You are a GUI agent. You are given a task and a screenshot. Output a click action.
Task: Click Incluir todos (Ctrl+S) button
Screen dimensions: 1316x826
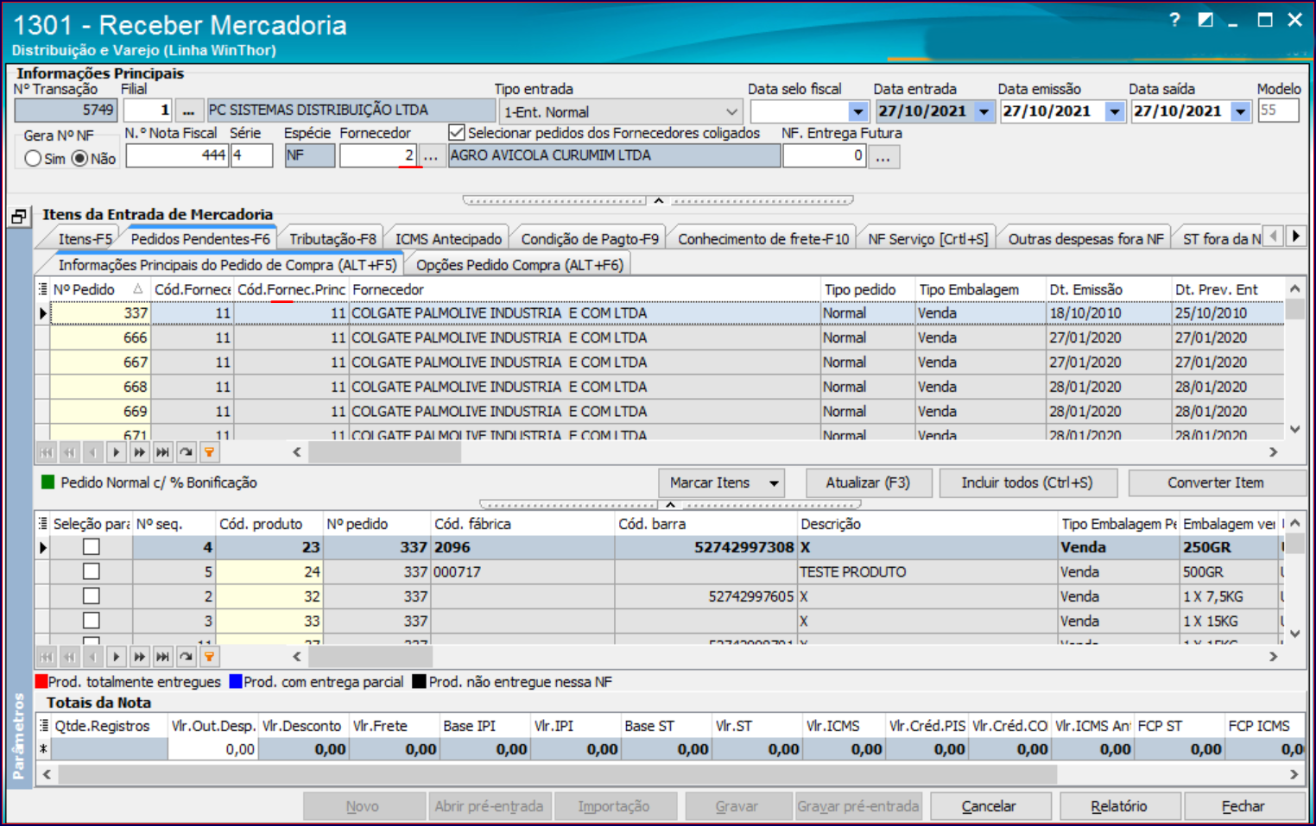coord(1028,483)
